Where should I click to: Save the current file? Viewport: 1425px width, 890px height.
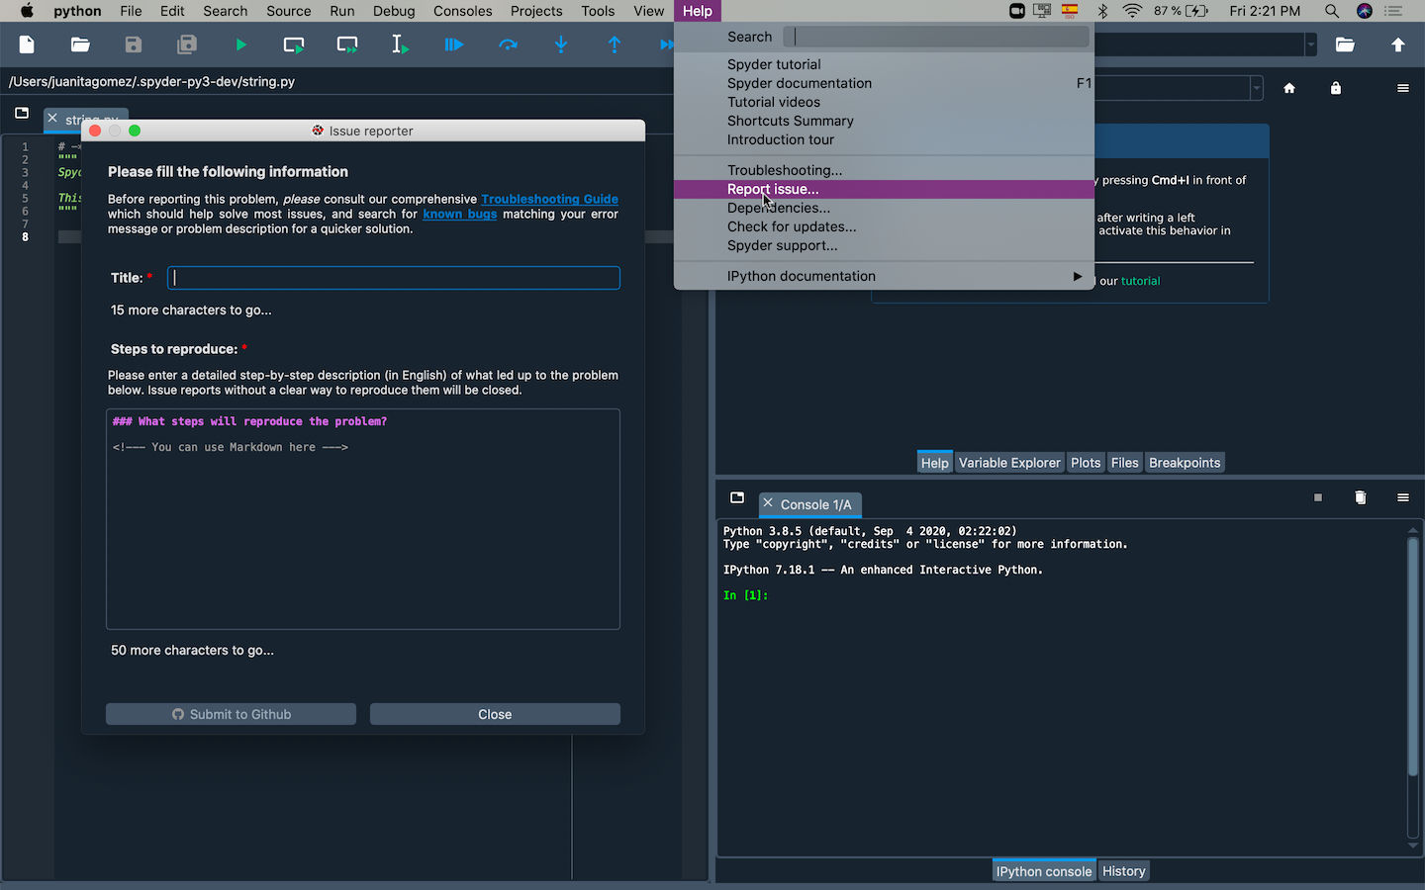point(135,44)
